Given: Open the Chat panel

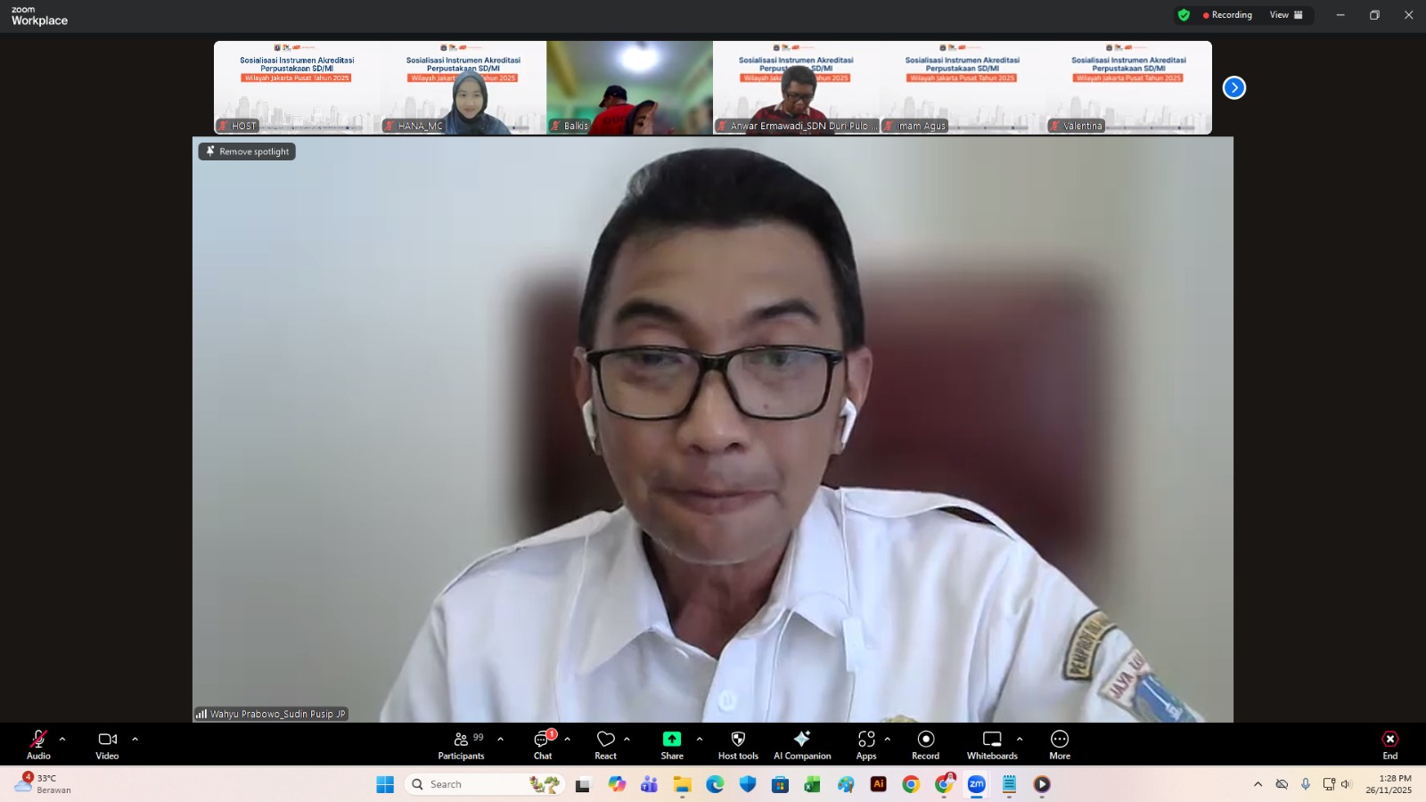Looking at the screenshot, I should [542, 745].
